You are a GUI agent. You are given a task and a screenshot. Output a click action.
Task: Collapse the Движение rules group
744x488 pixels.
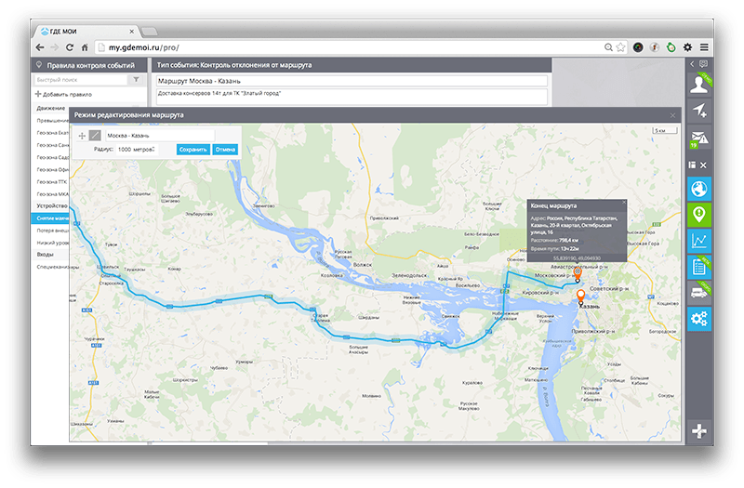(51, 108)
